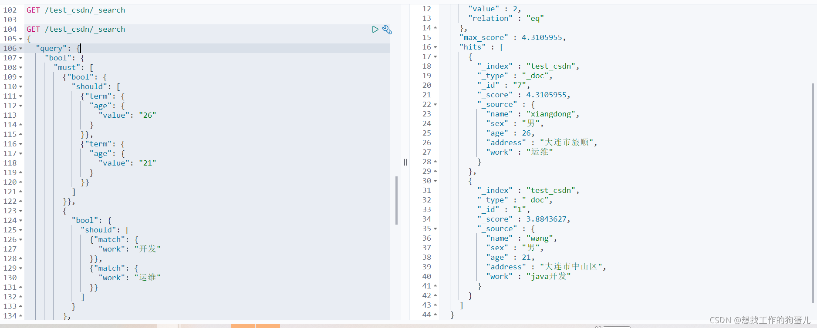Collapse the "match" block at line 126
The width and height of the screenshot is (817, 328).
(x=20, y=240)
